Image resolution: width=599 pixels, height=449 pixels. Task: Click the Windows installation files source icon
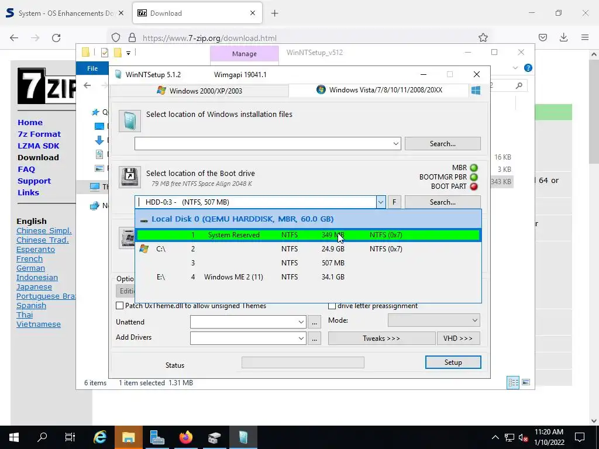tap(129, 121)
